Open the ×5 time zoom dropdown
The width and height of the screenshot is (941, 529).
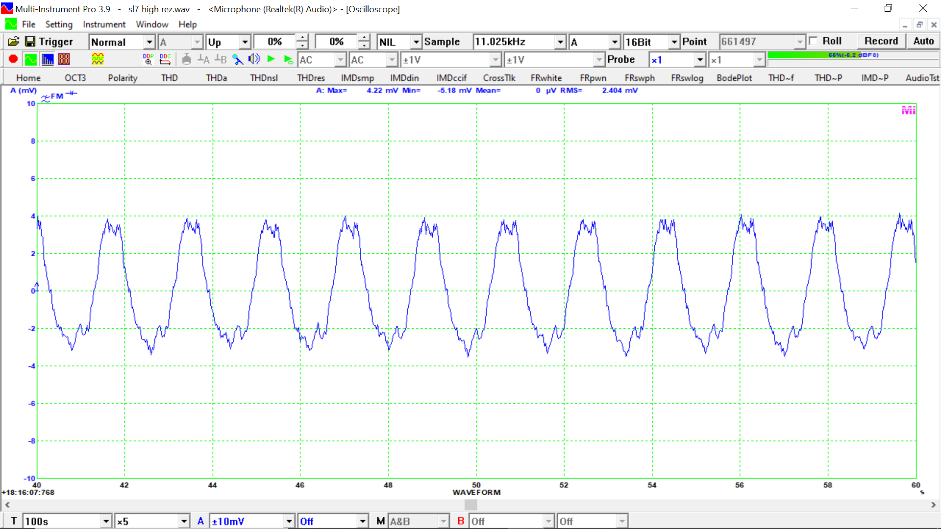pyautogui.click(x=184, y=521)
